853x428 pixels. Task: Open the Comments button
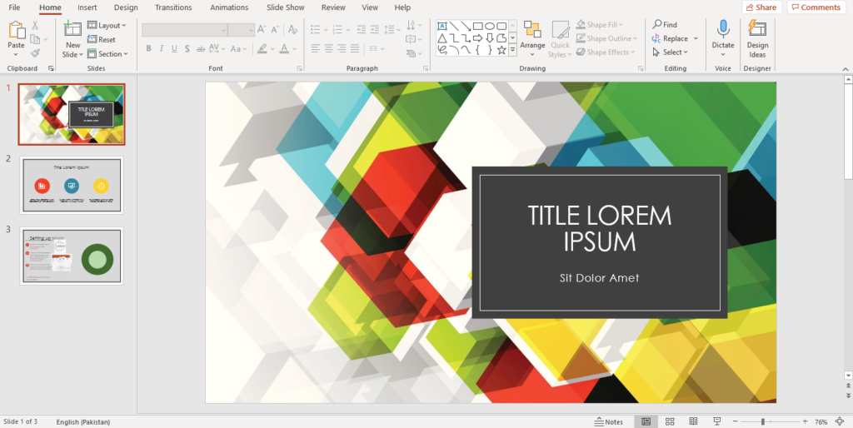point(816,7)
